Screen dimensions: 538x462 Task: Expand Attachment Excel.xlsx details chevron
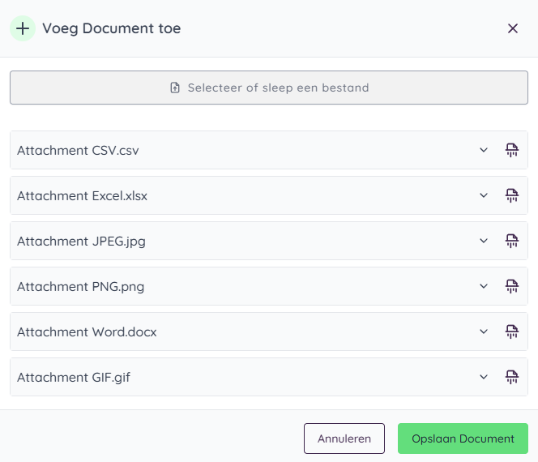click(484, 195)
